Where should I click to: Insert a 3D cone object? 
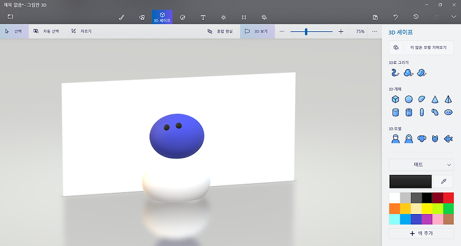[435, 99]
